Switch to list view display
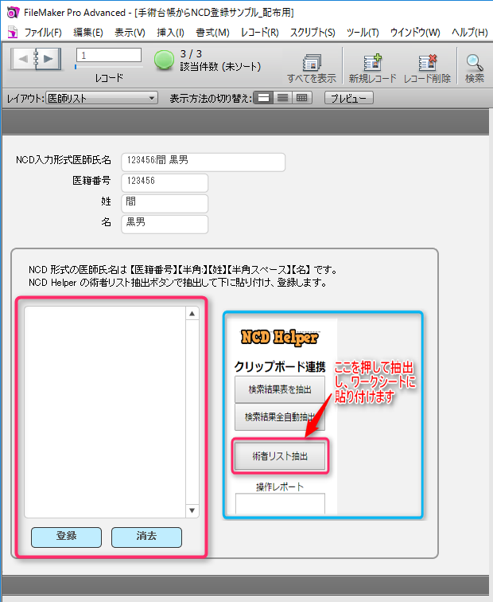Screen dimensions: 493x602 point(282,98)
